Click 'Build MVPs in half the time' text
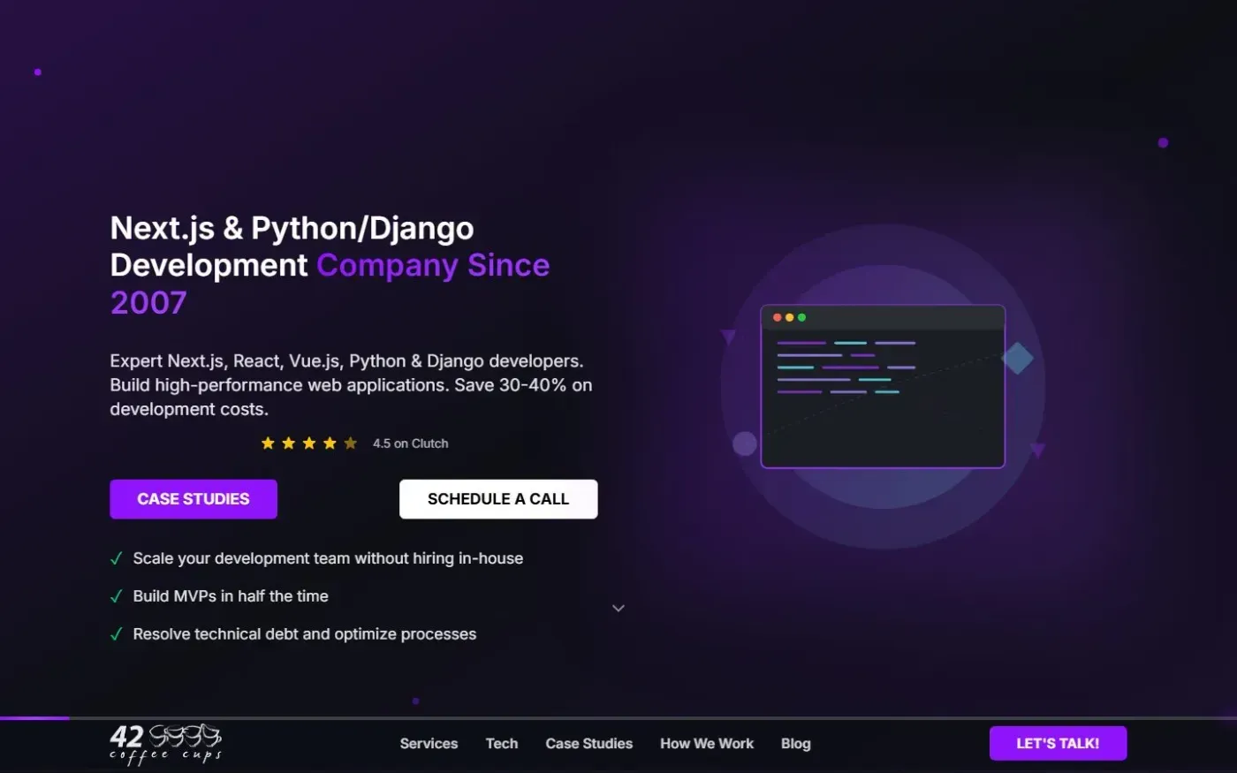 [231, 596]
